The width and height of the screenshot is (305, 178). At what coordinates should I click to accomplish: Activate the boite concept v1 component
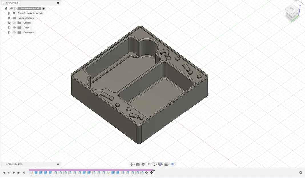pos(43,8)
